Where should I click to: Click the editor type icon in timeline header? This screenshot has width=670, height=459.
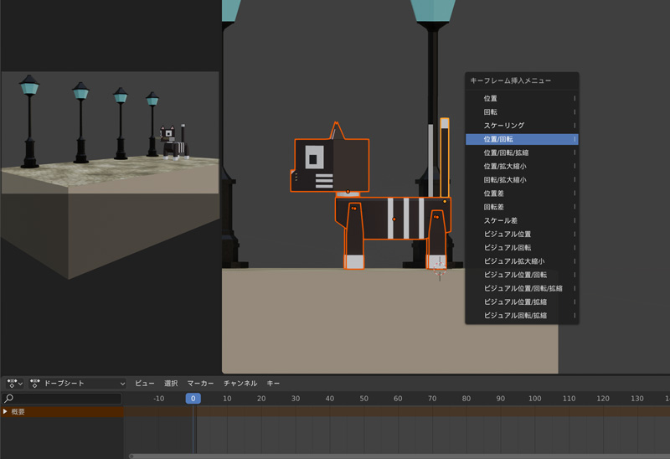tap(11, 383)
